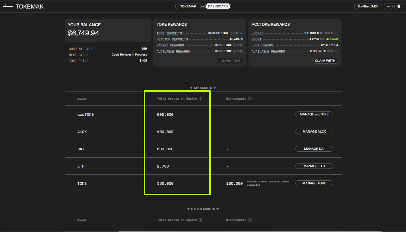The height and width of the screenshot is (232, 406).
Task: Click MANAGE accTOKE button
Action: point(314,114)
